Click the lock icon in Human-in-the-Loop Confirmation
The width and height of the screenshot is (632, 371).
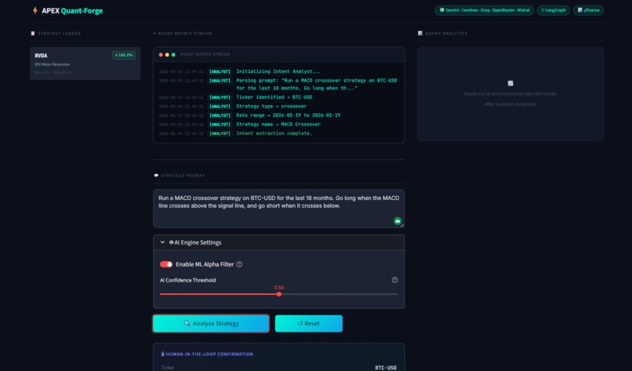coord(163,354)
